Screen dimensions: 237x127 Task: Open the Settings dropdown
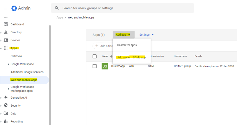pos(146,35)
